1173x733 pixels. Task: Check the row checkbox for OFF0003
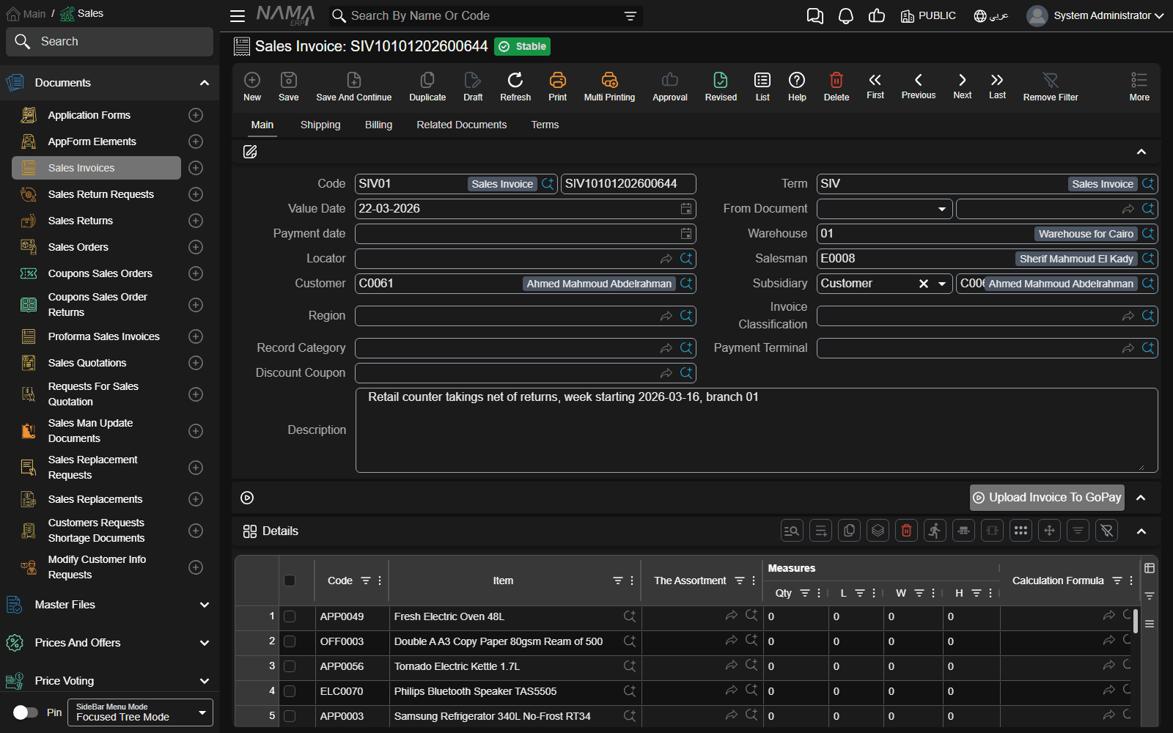[x=290, y=641]
